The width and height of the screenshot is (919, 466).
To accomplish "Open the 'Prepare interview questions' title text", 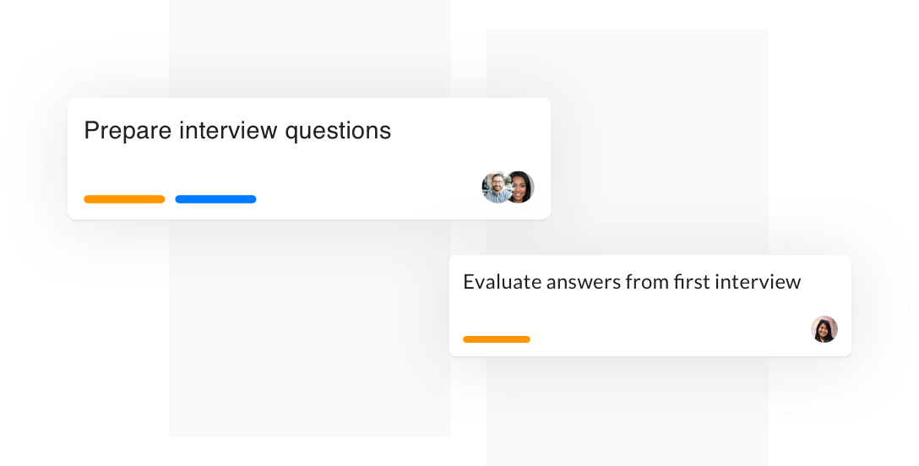I will coord(237,131).
